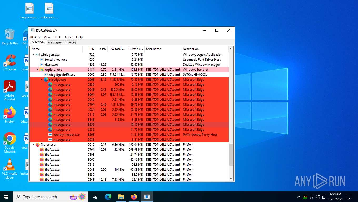Click the Firefox icon of firefox.exe PID 5948

[x=42, y=170]
